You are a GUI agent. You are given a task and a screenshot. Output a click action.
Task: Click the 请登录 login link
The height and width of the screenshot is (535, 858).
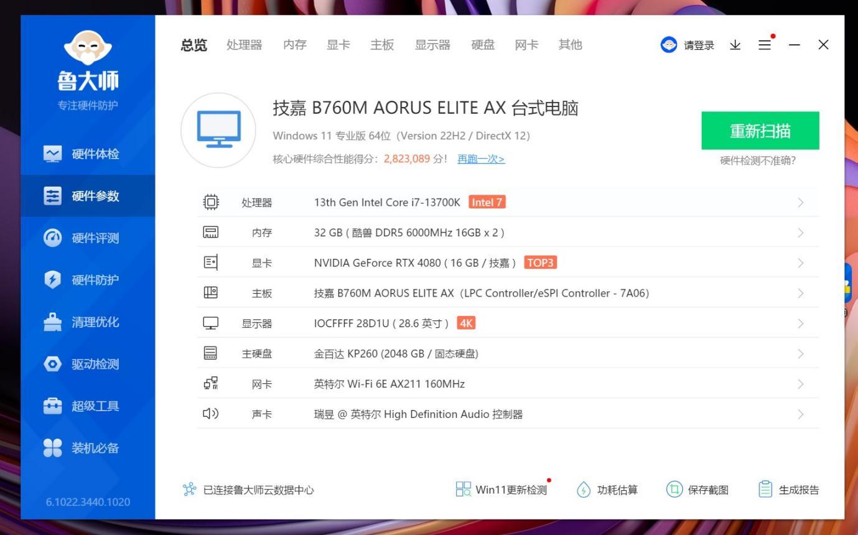point(699,45)
